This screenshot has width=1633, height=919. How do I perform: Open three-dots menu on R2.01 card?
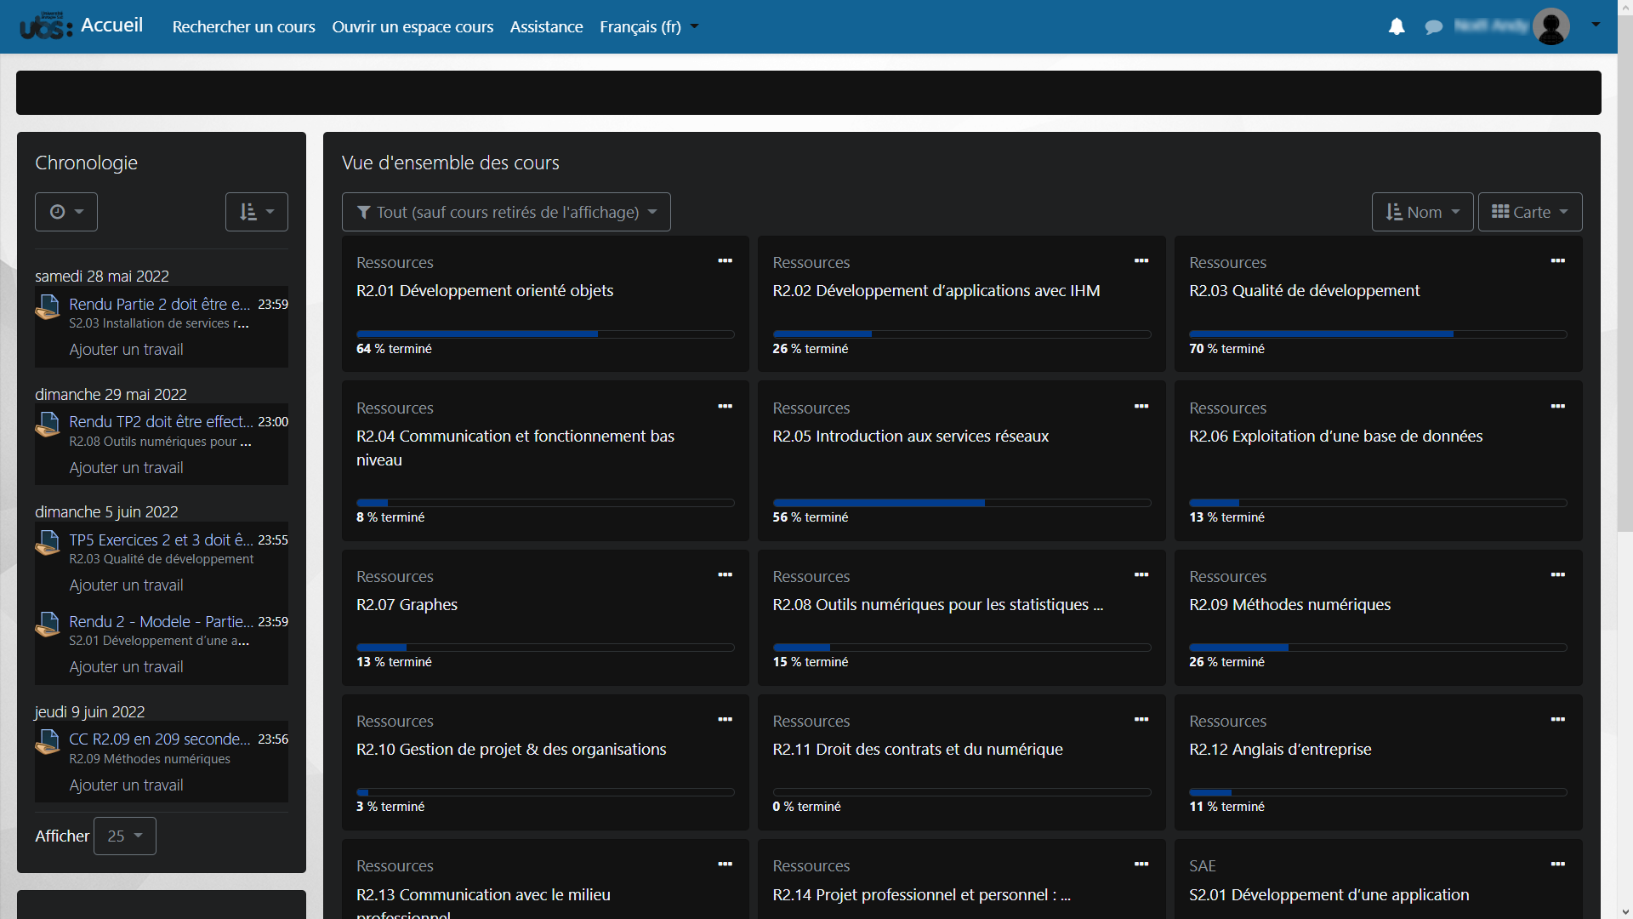[725, 261]
